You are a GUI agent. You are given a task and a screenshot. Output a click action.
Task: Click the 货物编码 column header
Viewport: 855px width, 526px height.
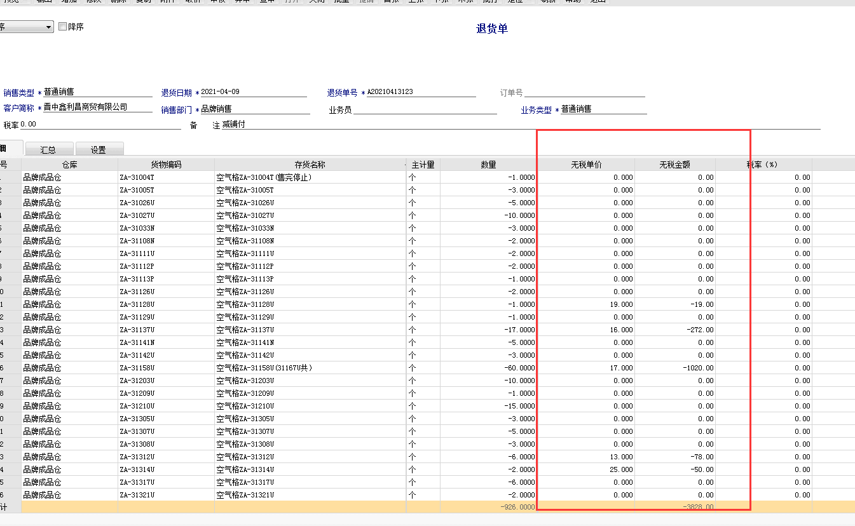pos(166,165)
